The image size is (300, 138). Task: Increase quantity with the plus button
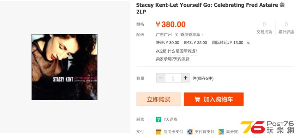point(185,78)
